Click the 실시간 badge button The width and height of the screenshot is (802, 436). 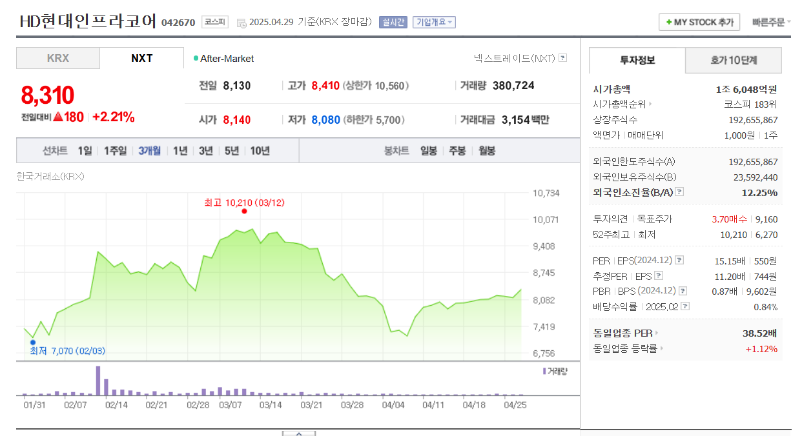[x=393, y=22]
